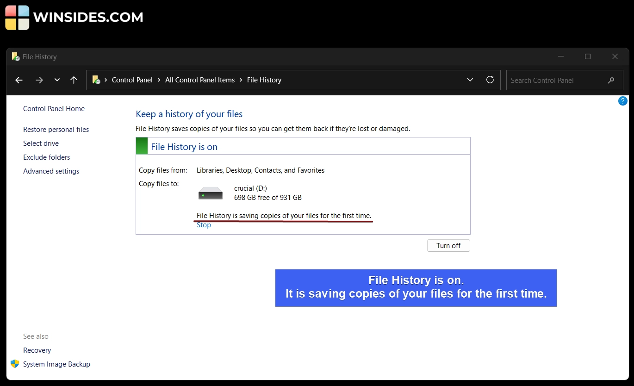Select the All Control Panel Items breadcrumb
Viewport: 634px width, 386px height.
coord(199,80)
